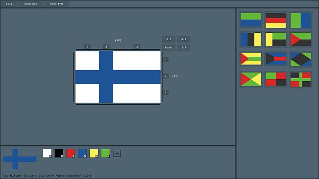Click the top-right white quadrant of the flag
This screenshot has width=319, height=179.
137,61
